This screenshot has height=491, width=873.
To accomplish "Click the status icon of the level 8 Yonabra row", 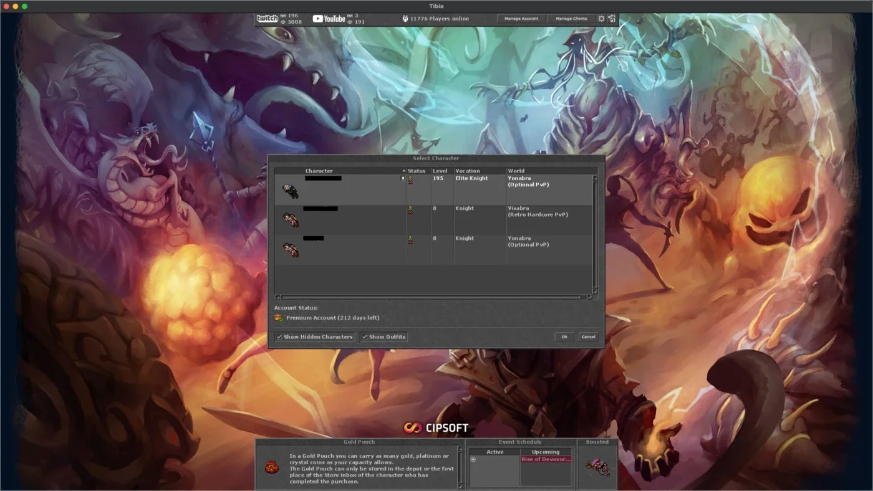I will point(410,240).
